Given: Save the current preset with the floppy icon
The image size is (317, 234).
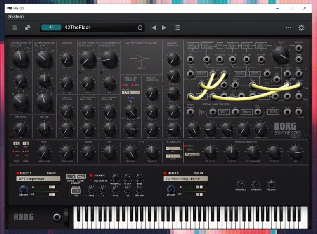Looking at the screenshot, I should click(x=15, y=28).
